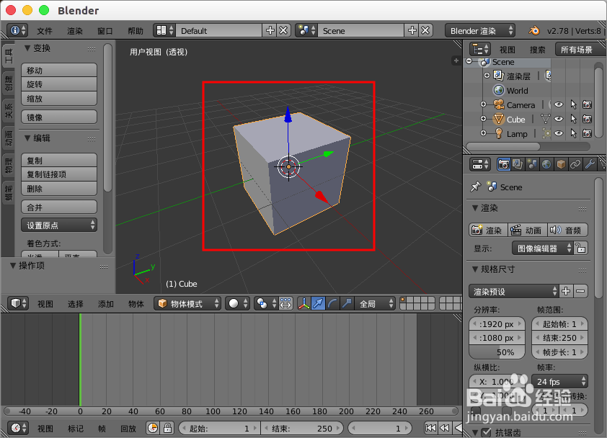The height and width of the screenshot is (438, 607).
Task: Add a new screen layout with plus
Action: pos(270,30)
